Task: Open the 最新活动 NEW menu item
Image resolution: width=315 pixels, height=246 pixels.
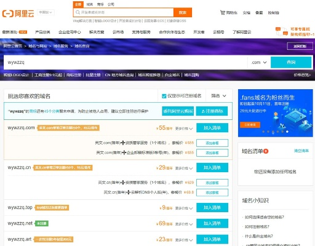Action: click(15, 32)
